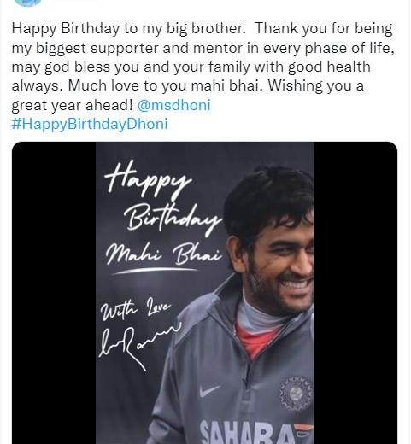The height and width of the screenshot is (444, 411).
Task: Open the #HappyBirthdayDhoni hashtag
Action: (x=90, y=124)
